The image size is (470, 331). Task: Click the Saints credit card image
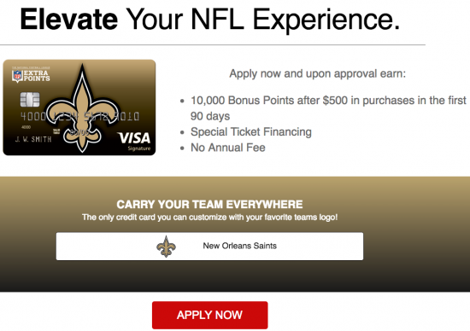click(79, 107)
